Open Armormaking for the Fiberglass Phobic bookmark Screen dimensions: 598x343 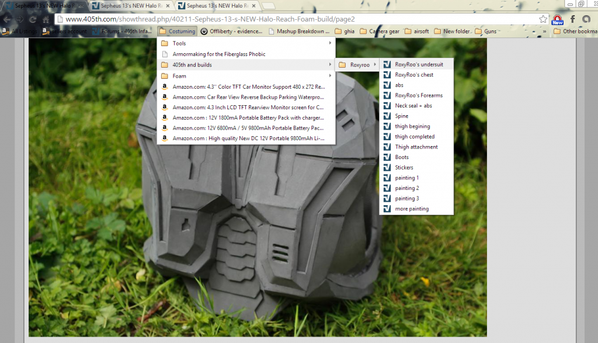point(246,54)
